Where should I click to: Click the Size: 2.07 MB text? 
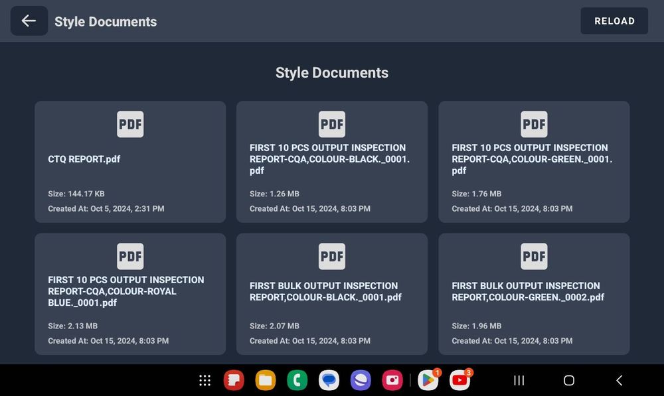click(274, 326)
